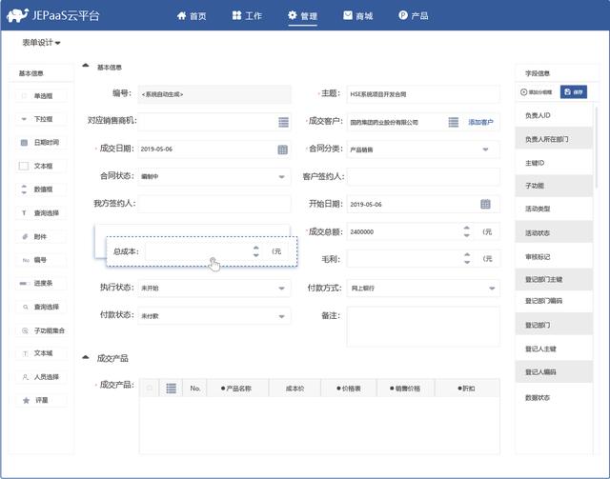Viewport: 610px width, 479px height.
Task: Click the field list scrollbar
Action: click(596, 148)
